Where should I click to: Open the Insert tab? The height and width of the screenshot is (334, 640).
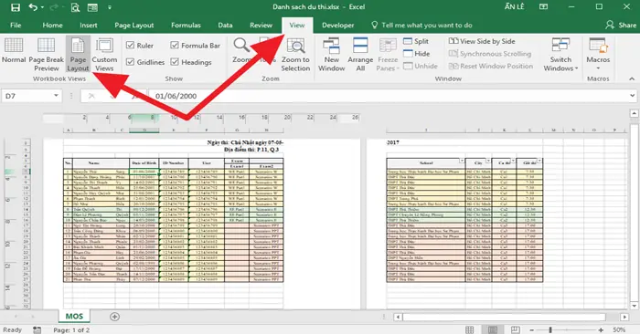coord(89,26)
